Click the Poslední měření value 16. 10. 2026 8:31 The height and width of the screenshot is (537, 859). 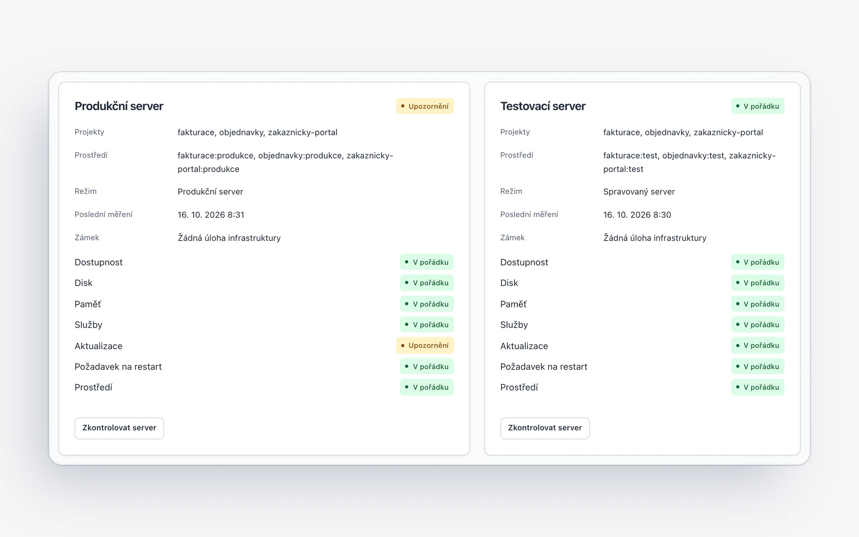pos(211,215)
